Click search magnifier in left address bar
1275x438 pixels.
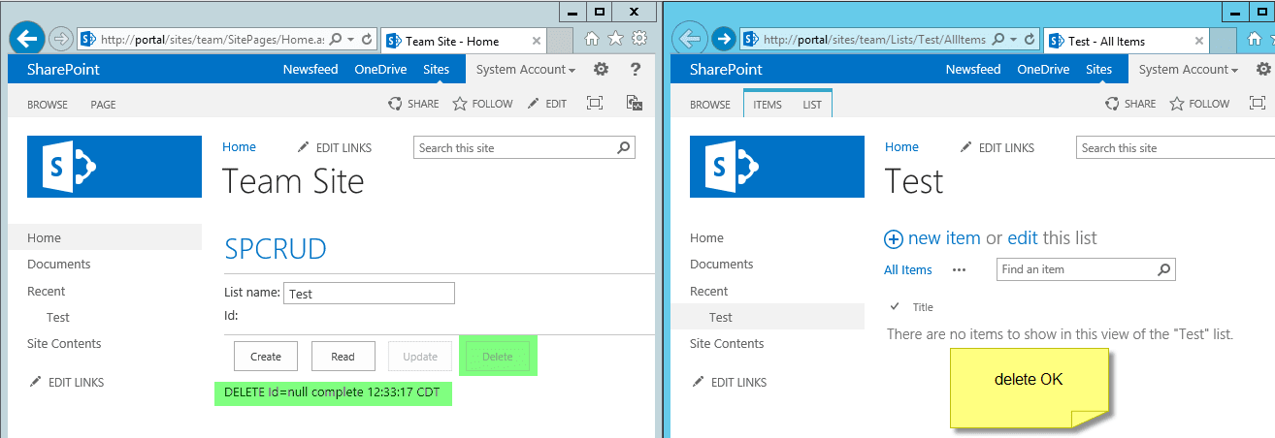[x=336, y=40]
